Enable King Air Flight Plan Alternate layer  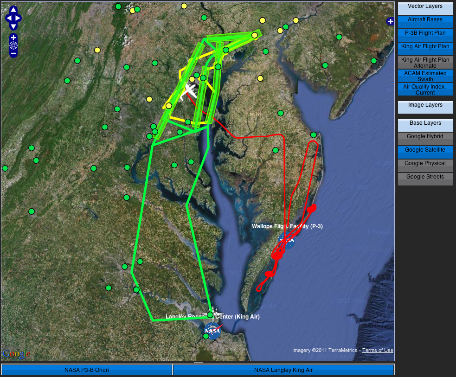click(425, 63)
